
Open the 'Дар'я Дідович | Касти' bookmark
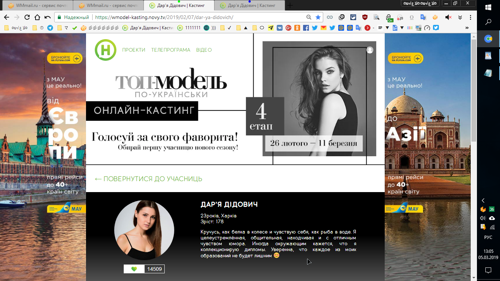[x=148, y=27]
